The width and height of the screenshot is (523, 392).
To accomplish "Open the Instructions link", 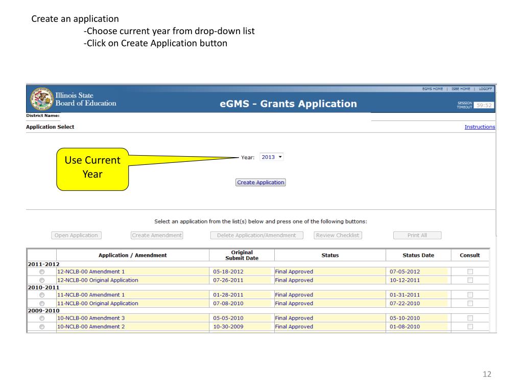I will [480, 127].
